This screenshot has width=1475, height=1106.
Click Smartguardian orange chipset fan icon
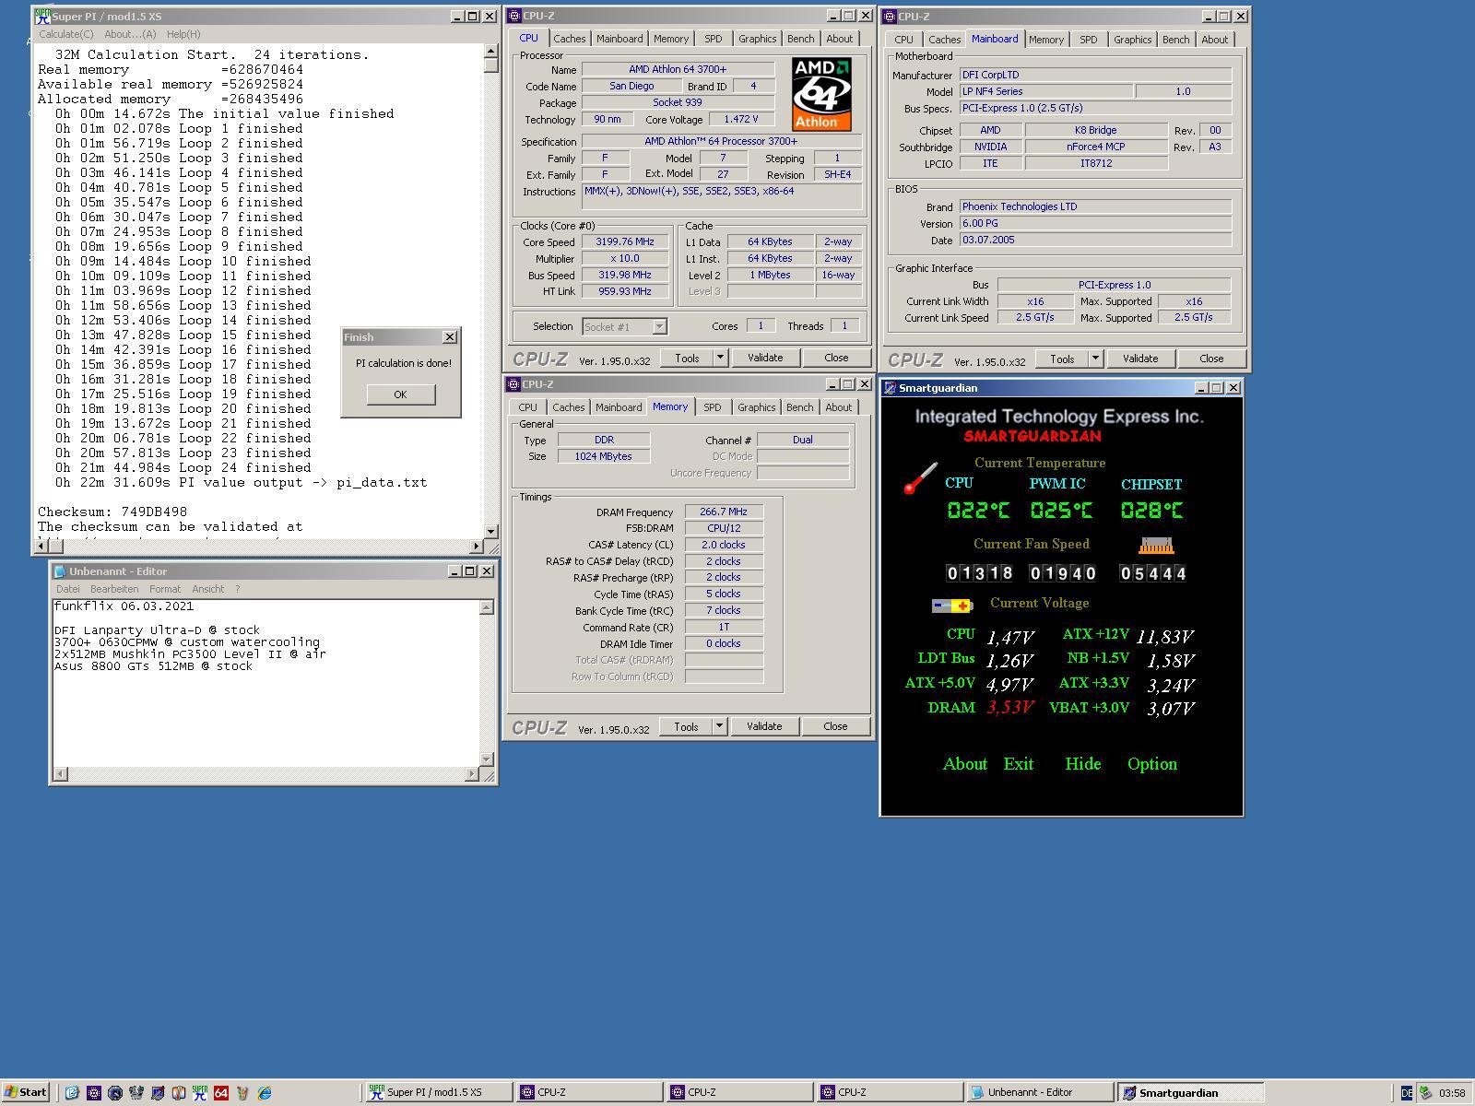(x=1155, y=546)
